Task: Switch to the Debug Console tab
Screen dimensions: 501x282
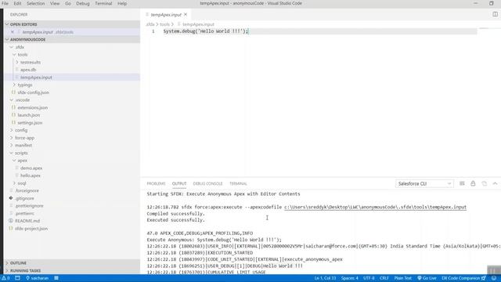Action: coord(207,183)
